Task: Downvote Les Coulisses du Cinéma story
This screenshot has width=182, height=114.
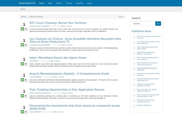Action: click(26, 45)
